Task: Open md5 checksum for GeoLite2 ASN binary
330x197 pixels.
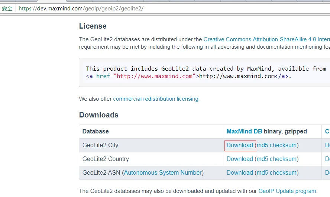Action: pos(276,172)
